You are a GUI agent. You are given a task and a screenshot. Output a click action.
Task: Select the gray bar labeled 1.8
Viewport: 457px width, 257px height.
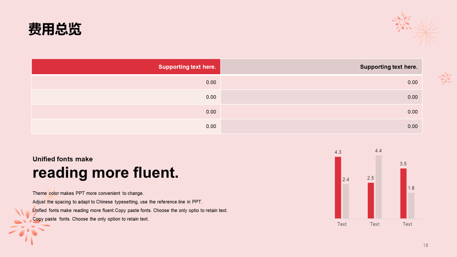pyautogui.click(x=411, y=206)
